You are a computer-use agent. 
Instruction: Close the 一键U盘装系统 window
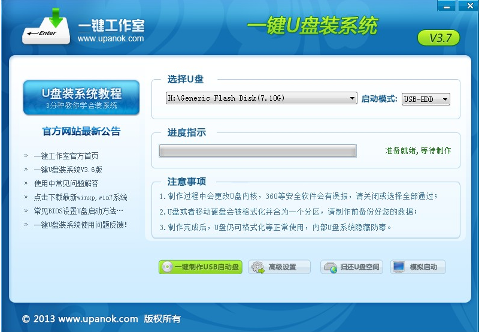tap(467, 6)
